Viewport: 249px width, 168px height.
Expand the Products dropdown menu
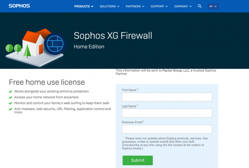pyautogui.click(x=84, y=6)
